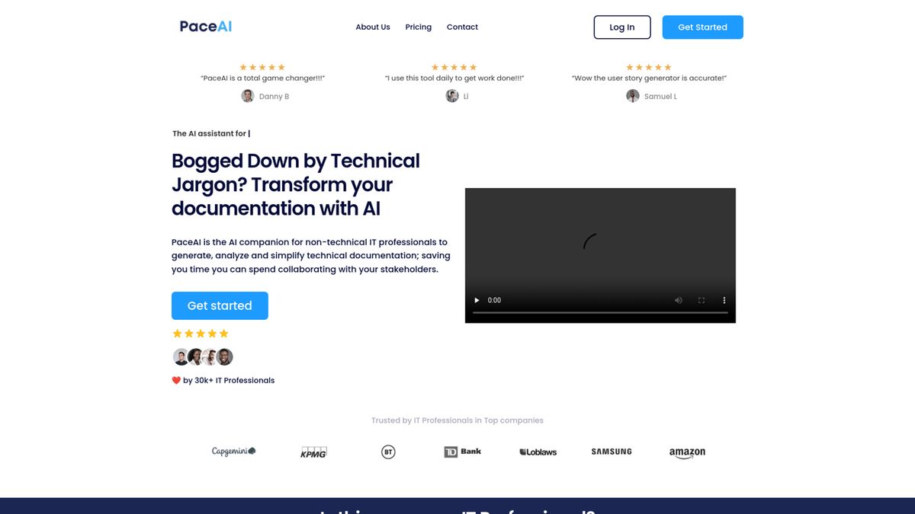915x514 pixels.
Task: Click the PaceAI logo in header
Action: (206, 27)
